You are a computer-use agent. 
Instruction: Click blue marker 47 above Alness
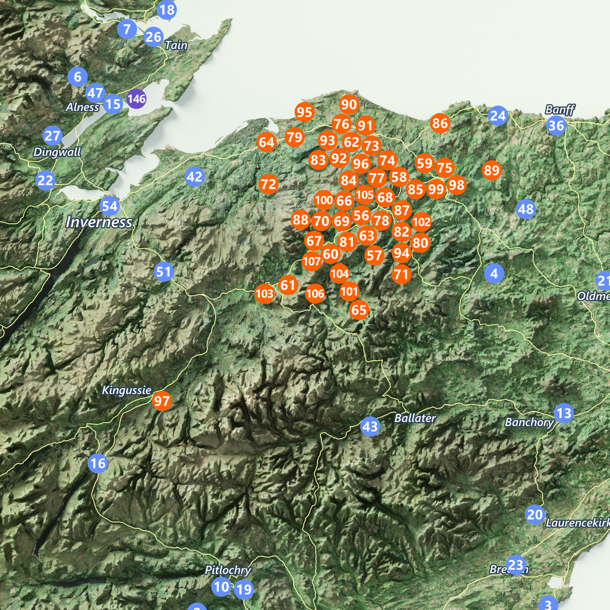[95, 93]
